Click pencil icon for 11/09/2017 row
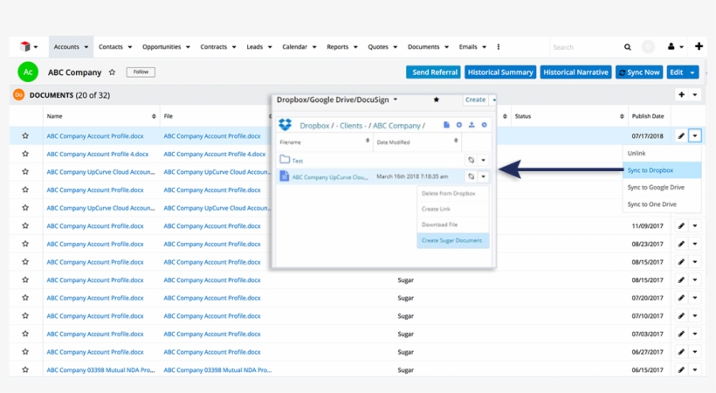716x393 pixels. click(681, 225)
